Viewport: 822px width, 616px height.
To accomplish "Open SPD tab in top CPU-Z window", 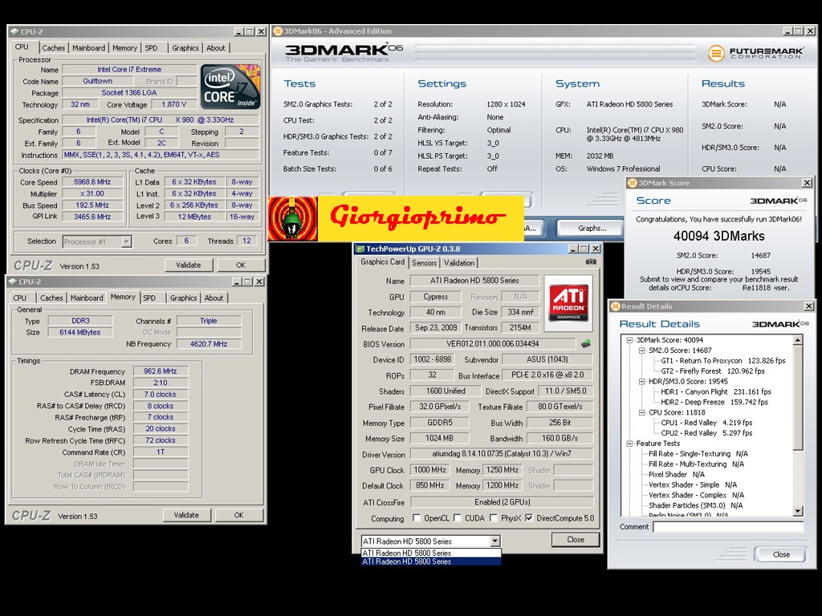I will (x=152, y=47).
